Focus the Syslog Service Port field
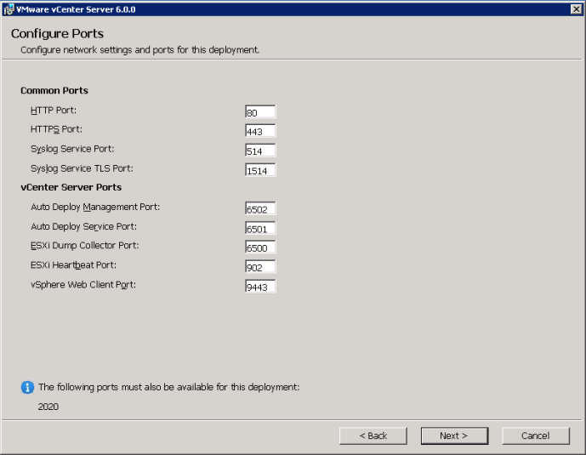586x455 pixels. coord(260,151)
